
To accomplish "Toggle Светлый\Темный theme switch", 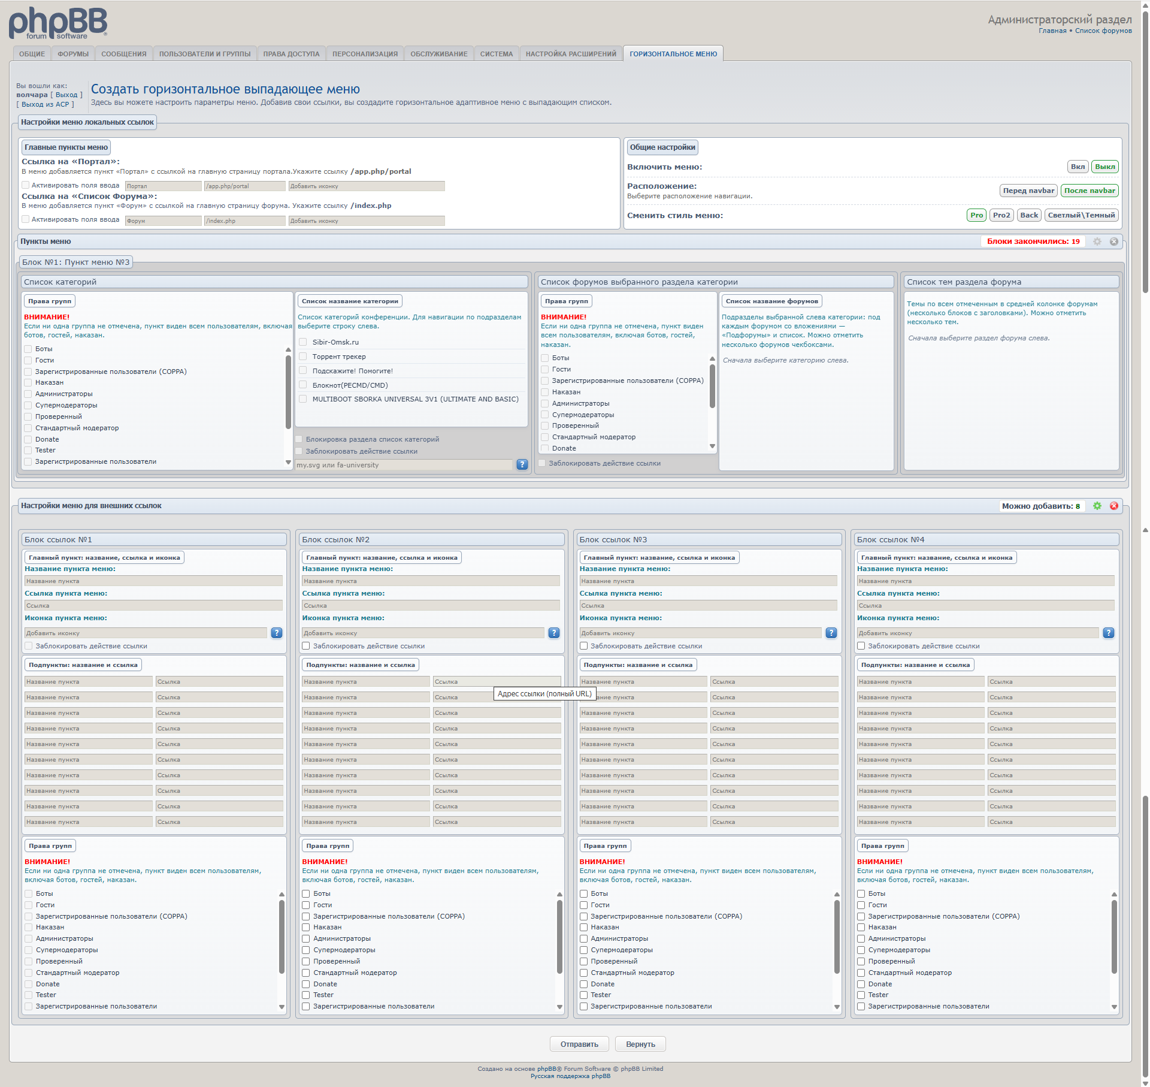I will 1081,215.
